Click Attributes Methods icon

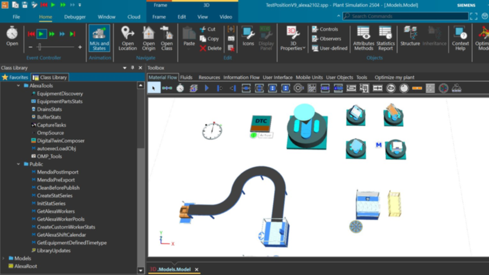363,38
